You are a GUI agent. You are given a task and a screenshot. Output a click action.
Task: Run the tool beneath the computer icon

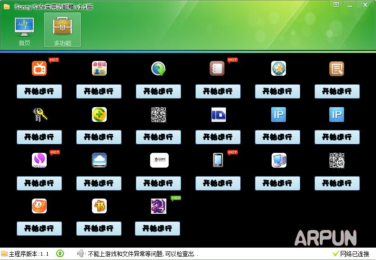[278, 183]
